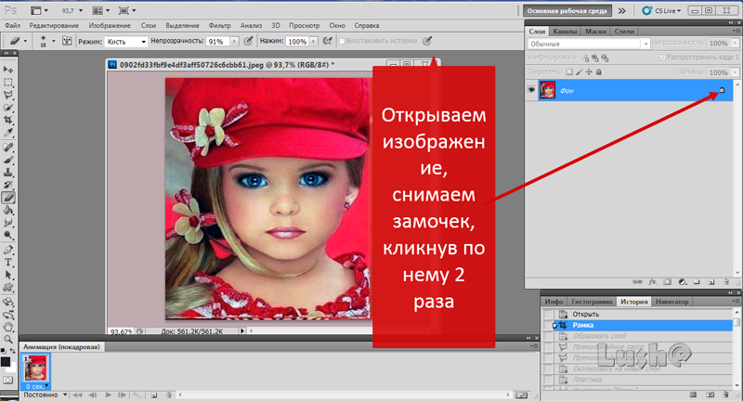Select the History Brush tool

8,185
